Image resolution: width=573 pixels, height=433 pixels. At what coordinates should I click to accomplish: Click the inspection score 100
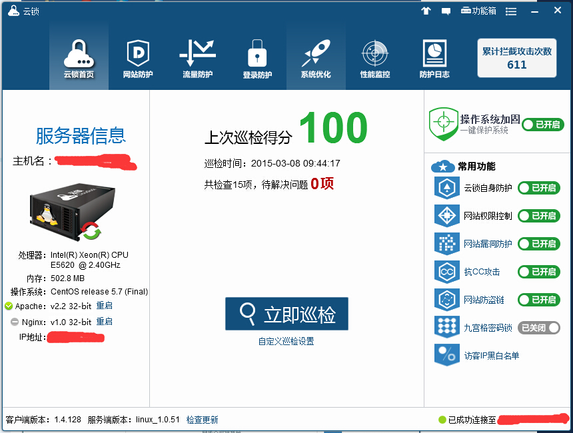point(333,127)
